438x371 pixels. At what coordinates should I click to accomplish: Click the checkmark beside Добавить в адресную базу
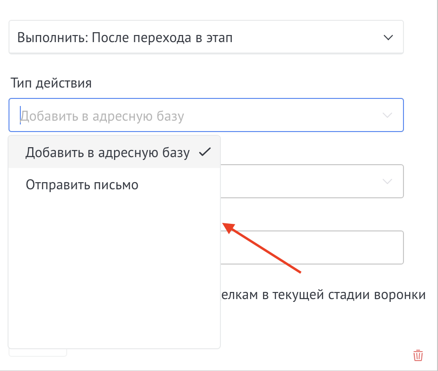click(x=205, y=152)
